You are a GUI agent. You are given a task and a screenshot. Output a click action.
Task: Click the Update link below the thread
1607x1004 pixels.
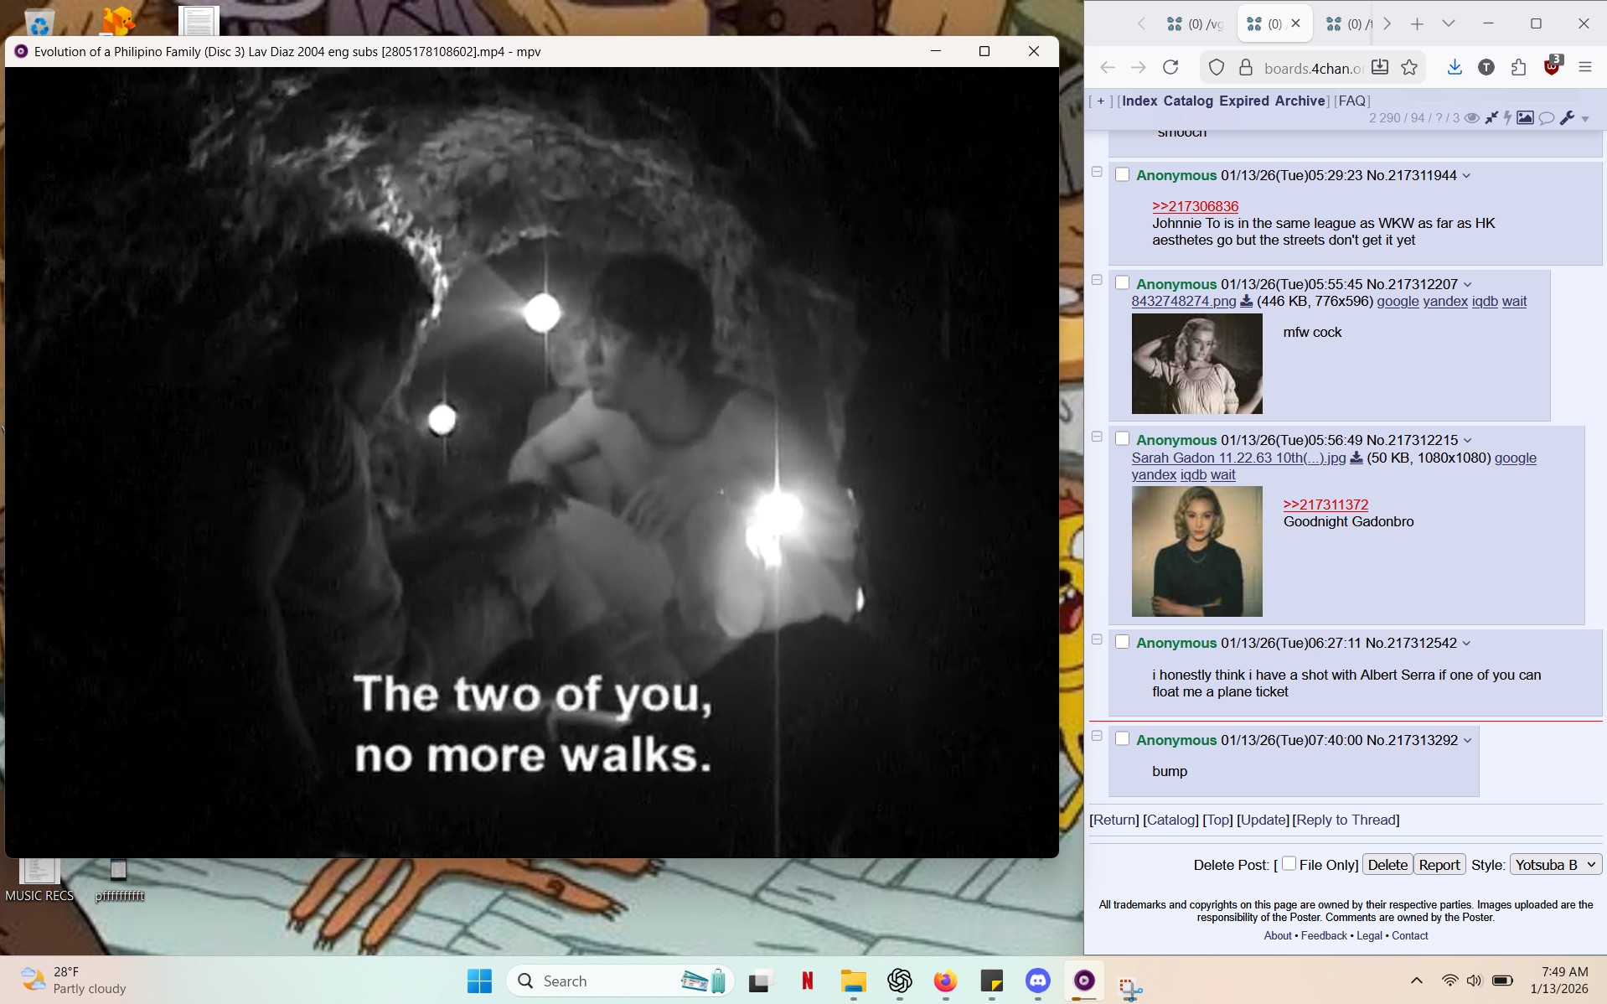[1263, 820]
